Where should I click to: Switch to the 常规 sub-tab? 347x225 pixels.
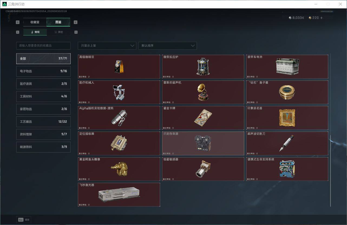[x=35, y=32]
